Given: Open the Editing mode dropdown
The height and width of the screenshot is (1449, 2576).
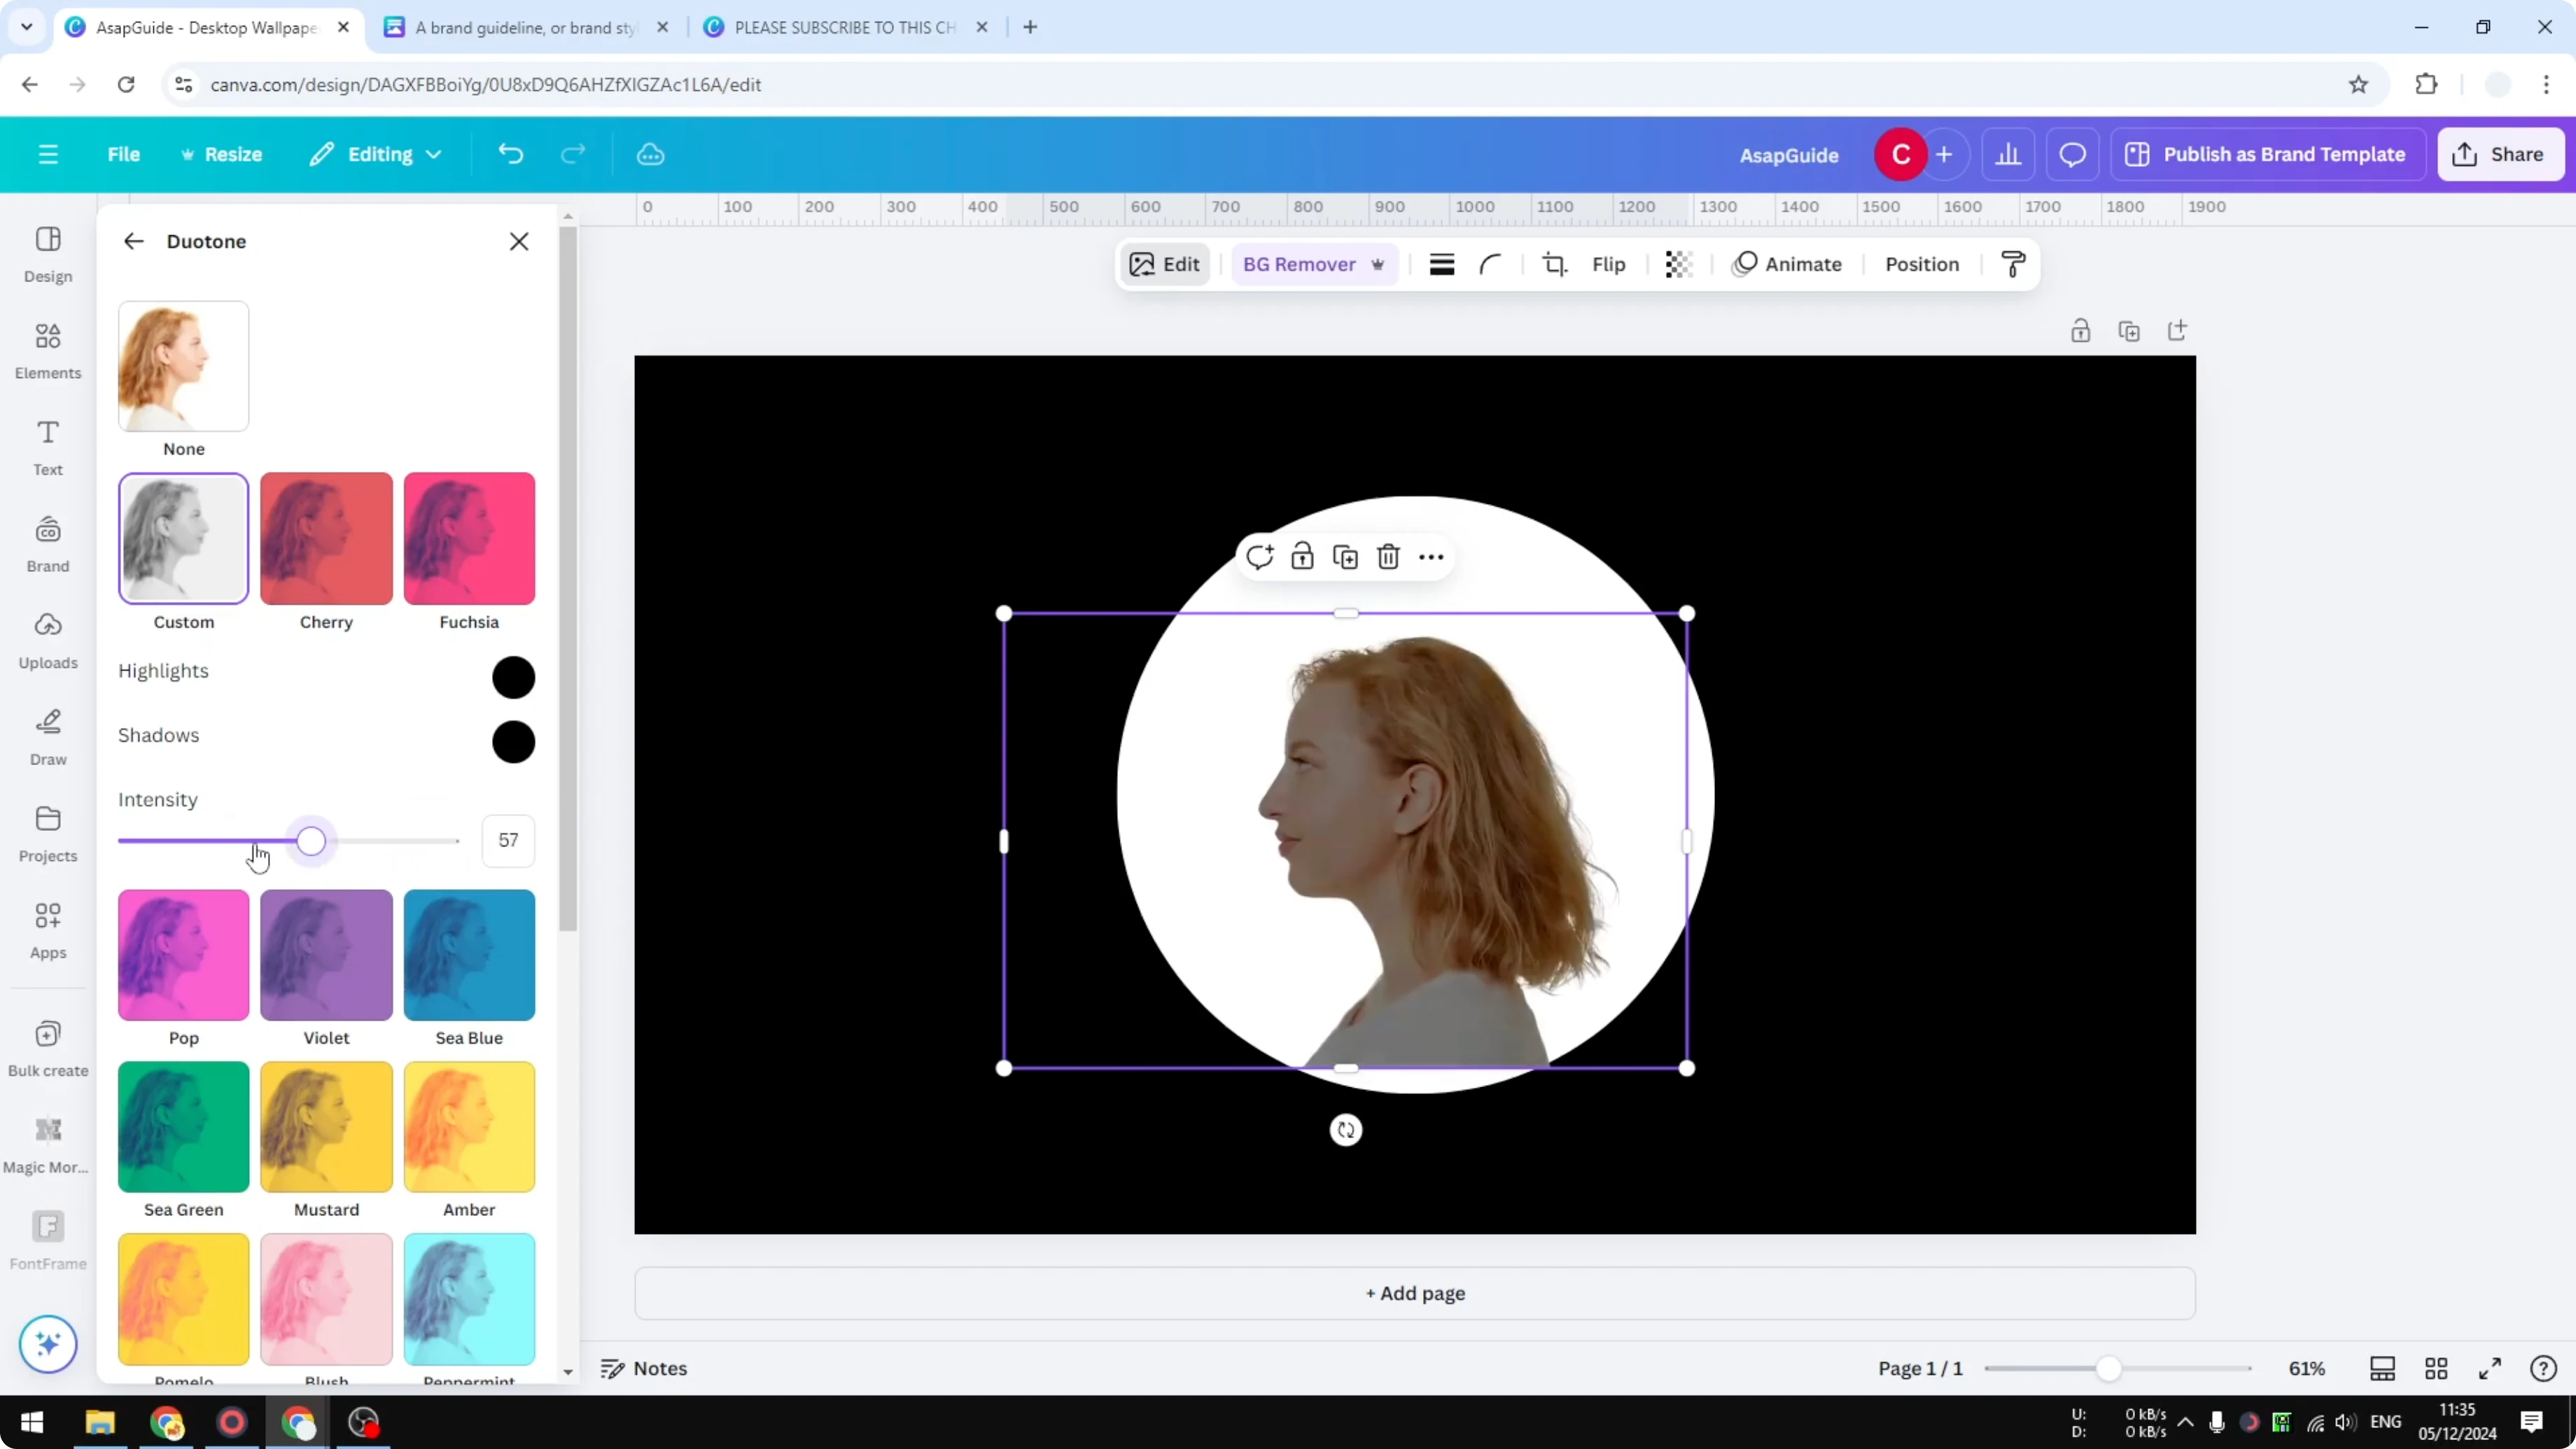Looking at the screenshot, I should (375, 154).
